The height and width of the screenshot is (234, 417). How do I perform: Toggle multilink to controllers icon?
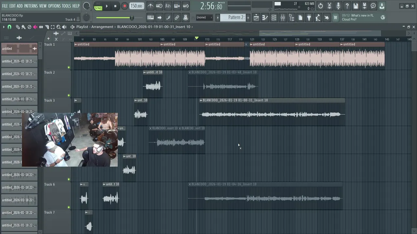tap(185, 18)
